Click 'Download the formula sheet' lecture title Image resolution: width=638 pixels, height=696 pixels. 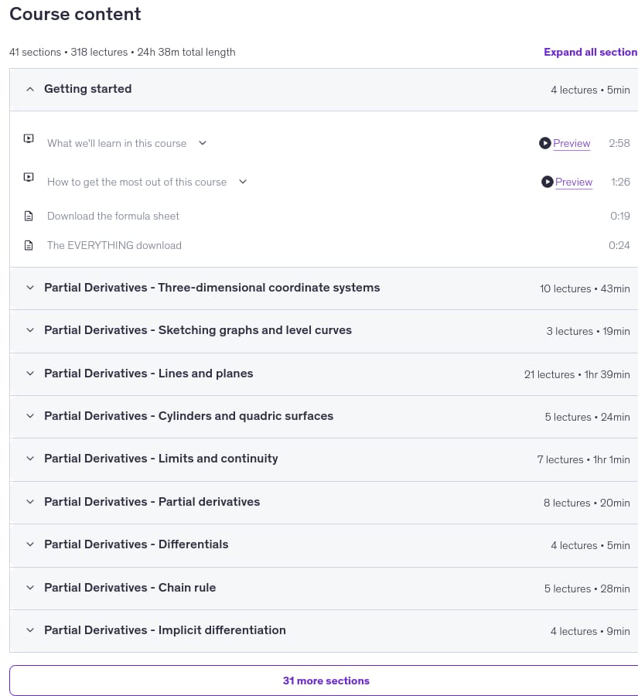point(113,217)
